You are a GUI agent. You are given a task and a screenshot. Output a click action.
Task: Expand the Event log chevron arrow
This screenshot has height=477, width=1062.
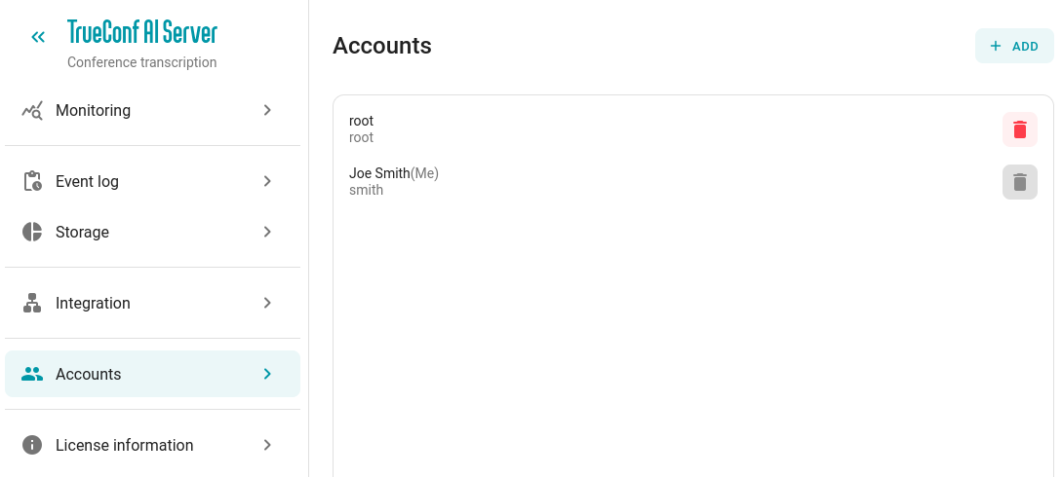tap(267, 181)
